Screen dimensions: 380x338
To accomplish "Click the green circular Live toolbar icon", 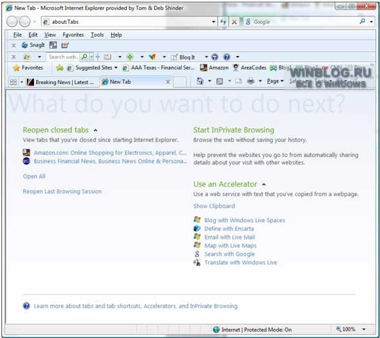I will pyautogui.click(x=130, y=57).
